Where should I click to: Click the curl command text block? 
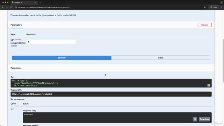[111, 83]
